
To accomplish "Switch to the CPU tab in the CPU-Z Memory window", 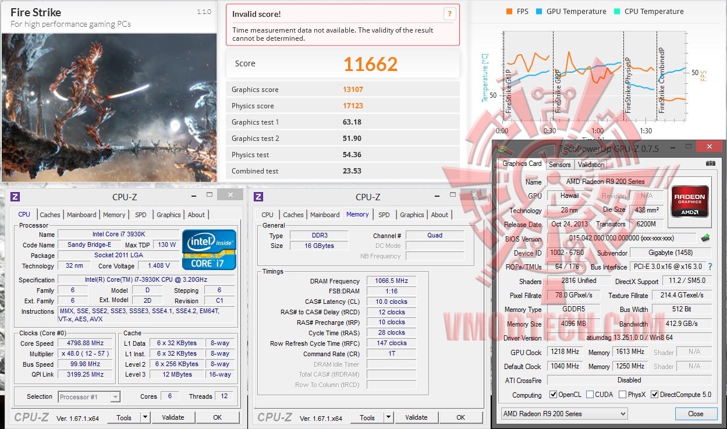I will 268,215.
